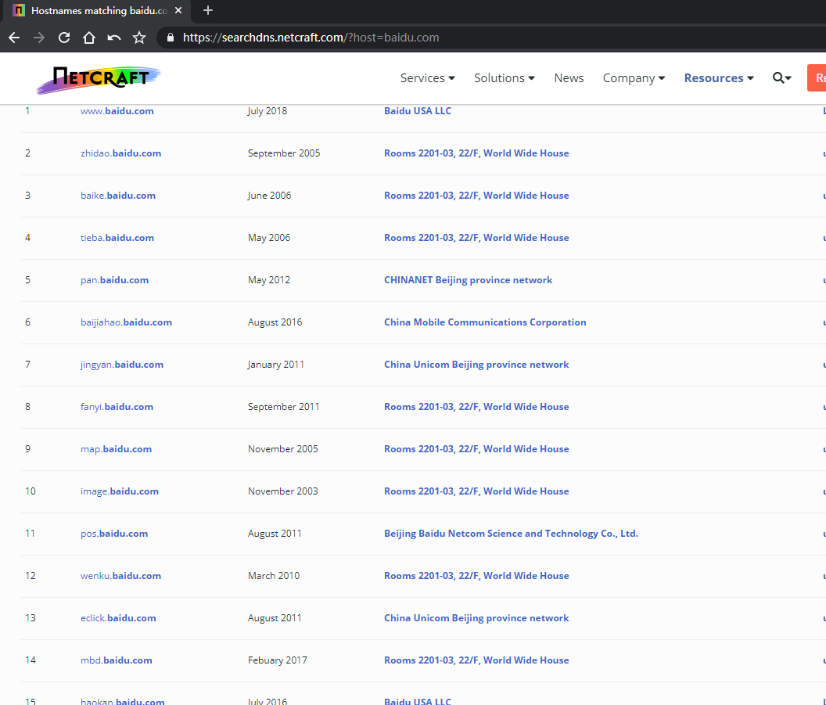The width and height of the screenshot is (826, 705).
Task: Click the Netcraft rainbow logo
Action: [x=99, y=78]
